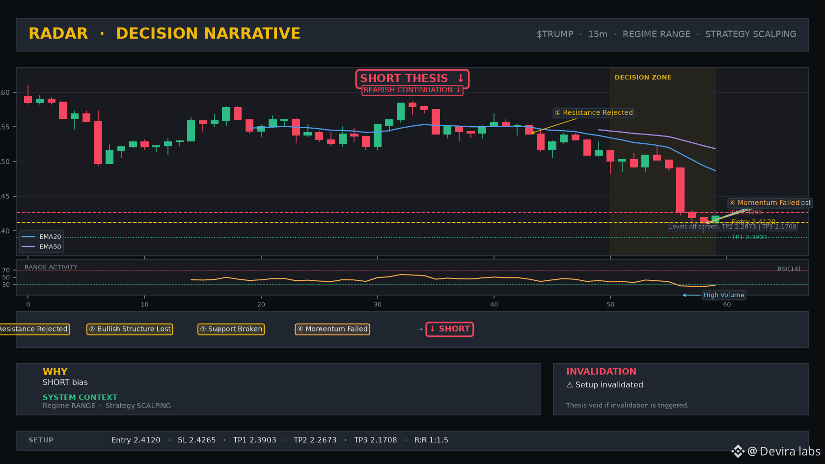Click the STRATEGY SCALPING header text
Image resolution: width=825 pixels, height=464 pixels.
click(751, 34)
